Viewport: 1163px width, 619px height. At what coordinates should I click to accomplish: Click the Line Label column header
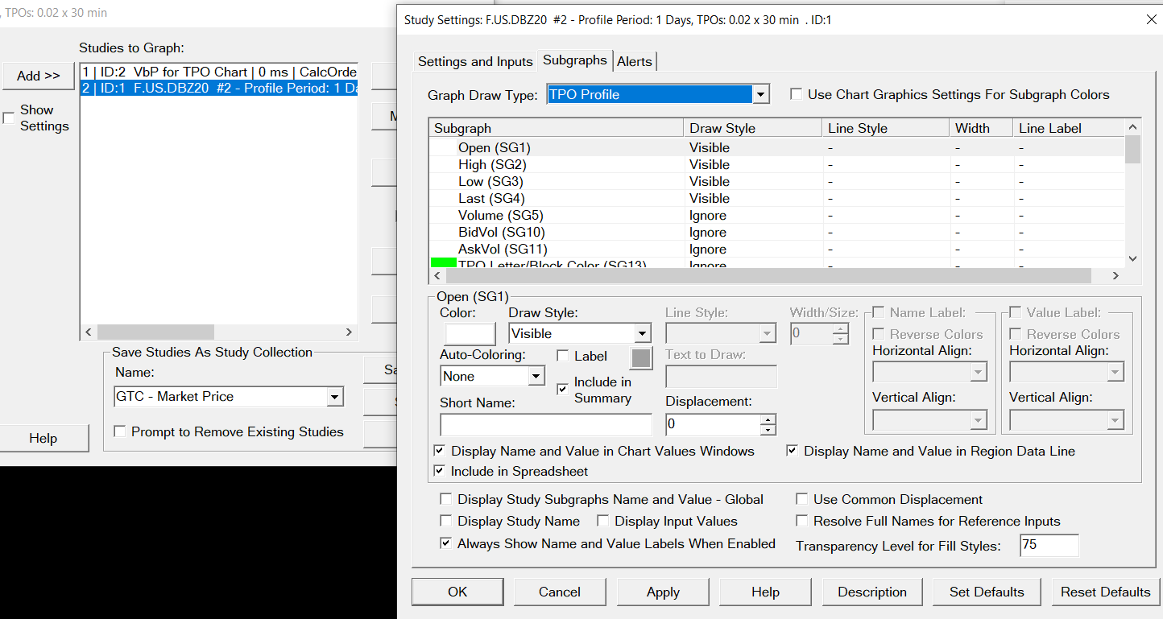(x=1068, y=128)
